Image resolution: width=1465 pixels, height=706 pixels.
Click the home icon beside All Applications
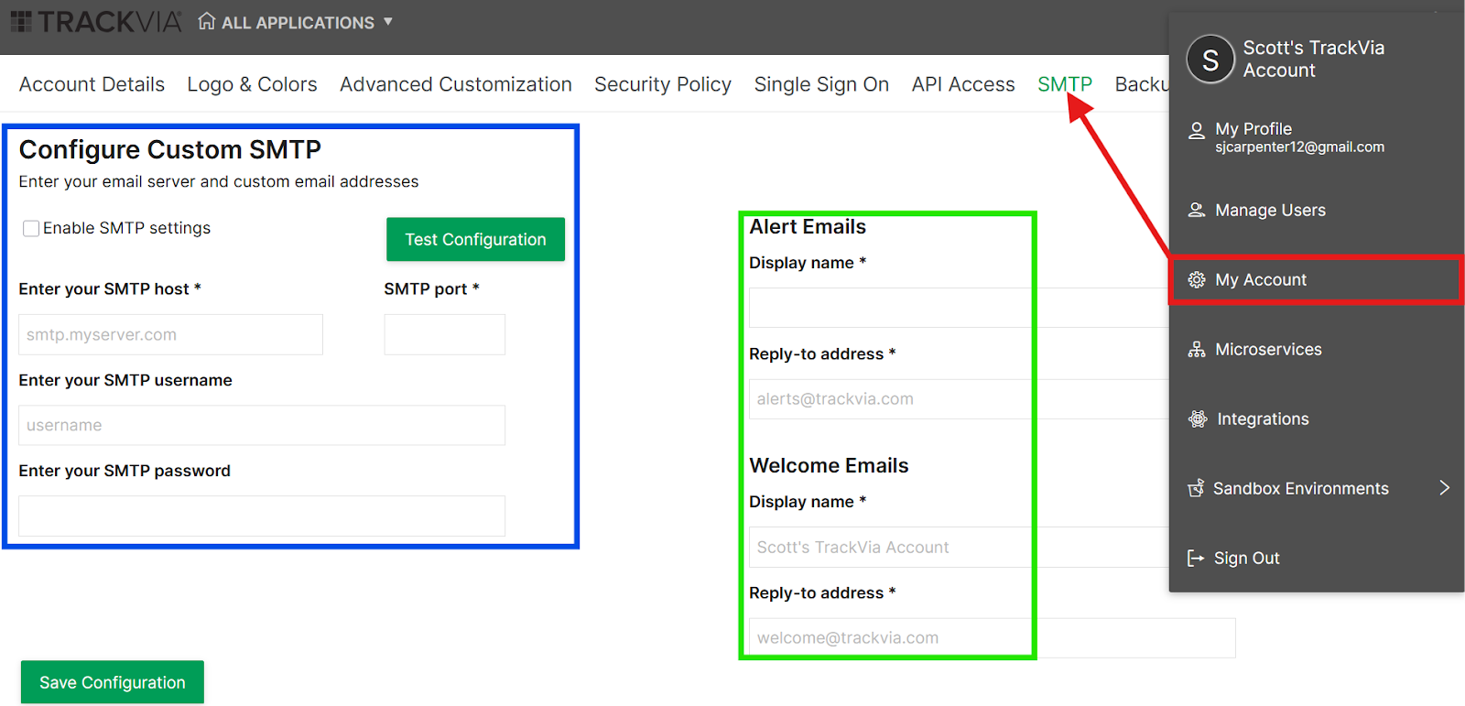click(x=207, y=21)
